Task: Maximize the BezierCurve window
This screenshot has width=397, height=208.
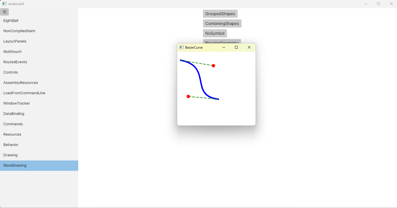Action: click(x=236, y=48)
